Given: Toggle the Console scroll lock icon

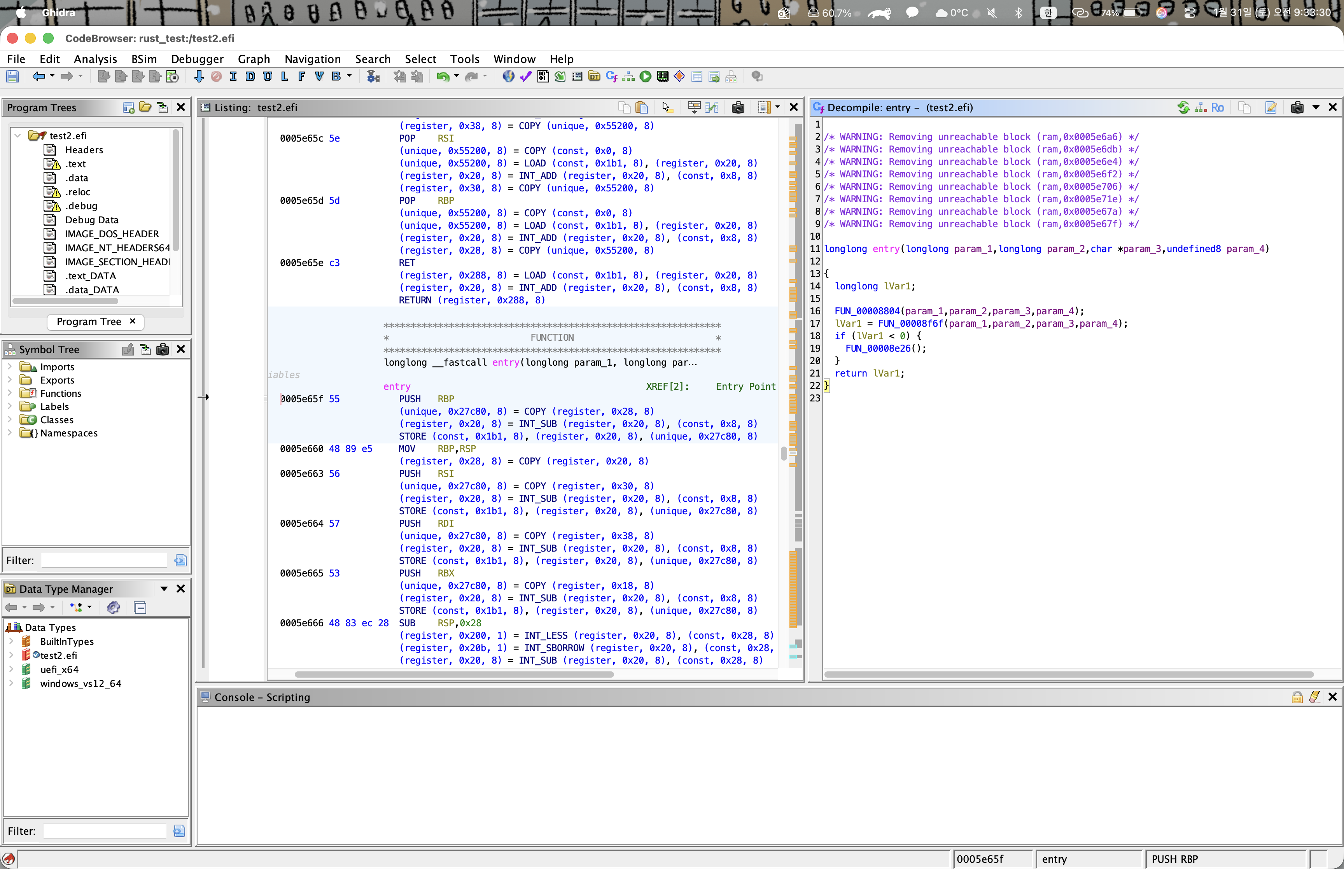Looking at the screenshot, I should (x=1297, y=697).
